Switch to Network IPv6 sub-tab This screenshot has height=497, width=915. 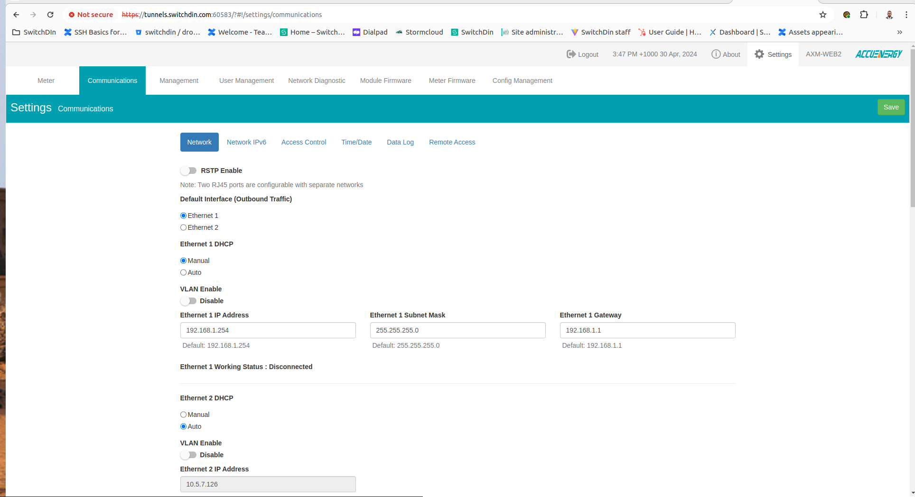coord(246,142)
